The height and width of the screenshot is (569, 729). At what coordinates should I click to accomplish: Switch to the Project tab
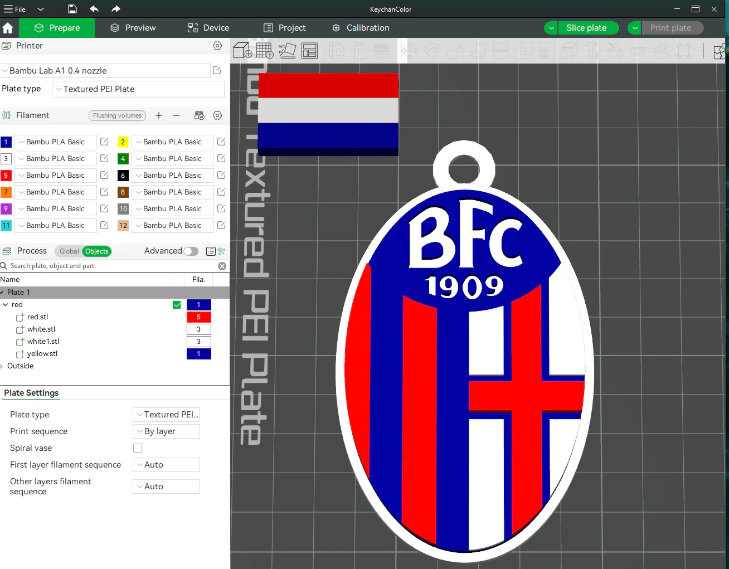click(284, 28)
